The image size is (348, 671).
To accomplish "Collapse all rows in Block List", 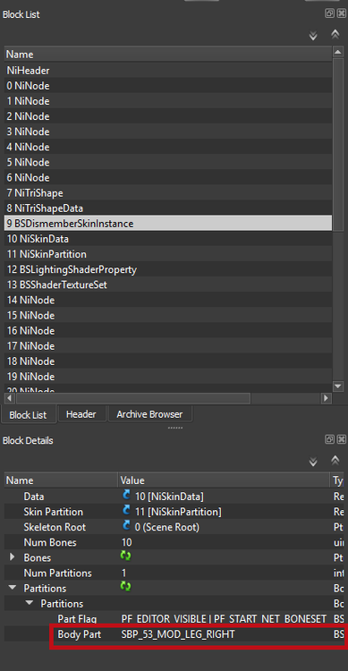I will tap(335, 34).
